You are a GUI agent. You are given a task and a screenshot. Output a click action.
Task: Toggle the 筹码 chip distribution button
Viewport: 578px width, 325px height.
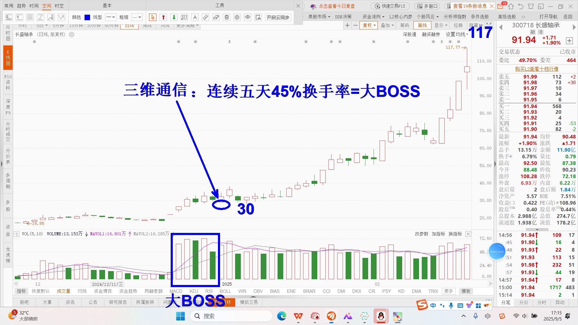point(405,26)
